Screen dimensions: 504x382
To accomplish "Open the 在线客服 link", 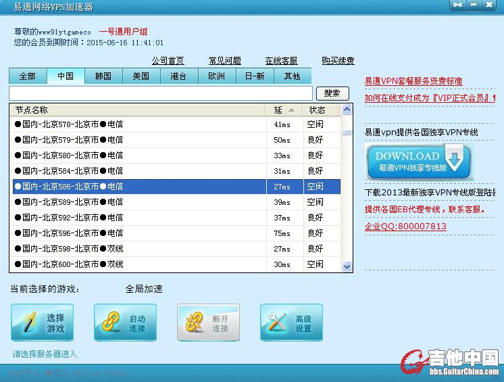I will [281, 60].
